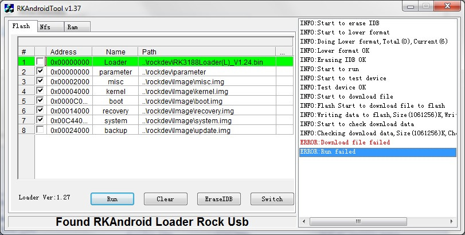Click the Address column header
Image resolution: width=465 pixels, height=235 pixels.
[69, 52]
